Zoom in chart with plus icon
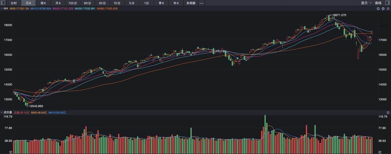The height and width of the screenshot is (154, 391). pos(378,9)
